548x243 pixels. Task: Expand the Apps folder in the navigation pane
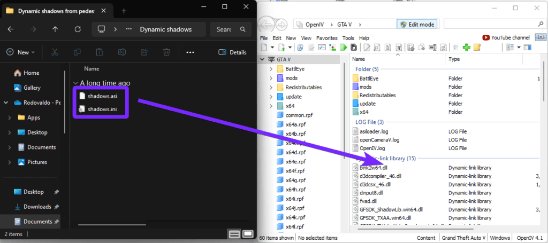coord(10,117)
